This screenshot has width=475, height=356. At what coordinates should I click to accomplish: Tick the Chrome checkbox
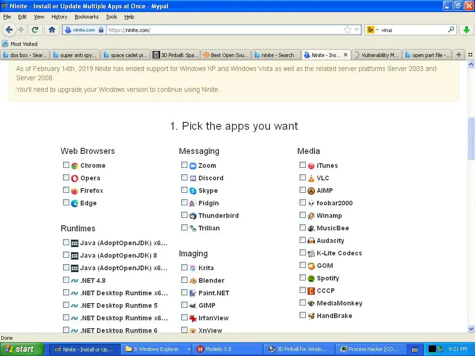tap(66, 165)
